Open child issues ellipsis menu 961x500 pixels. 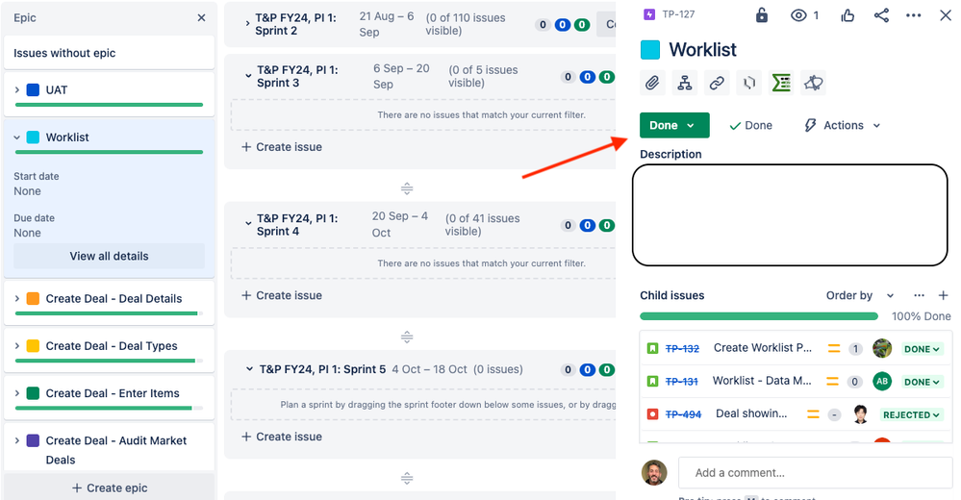(919, 295)
